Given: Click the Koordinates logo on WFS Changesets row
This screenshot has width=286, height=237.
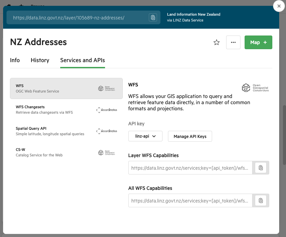Looking at the screenshot, I should pos(107,110).
